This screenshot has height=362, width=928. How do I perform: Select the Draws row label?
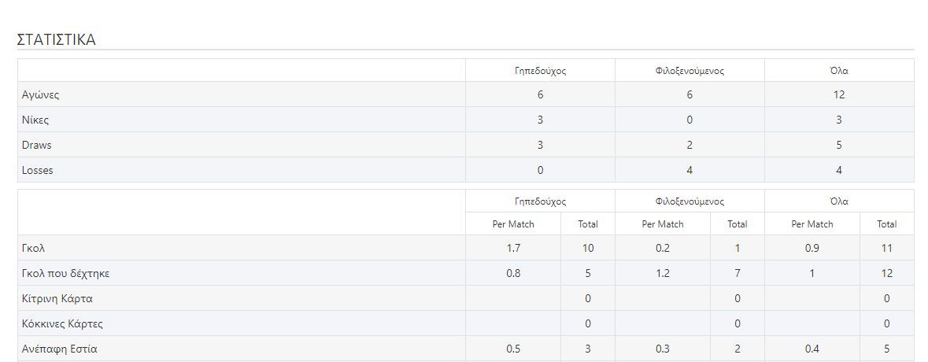(x=37, y=146)
